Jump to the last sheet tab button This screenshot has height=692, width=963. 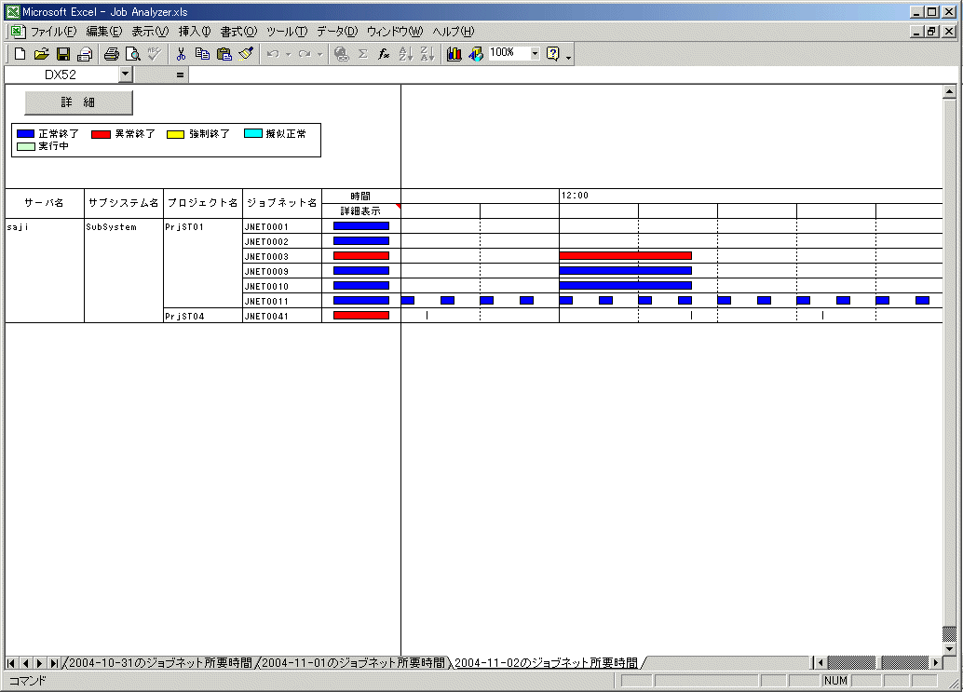tap(53, 663)
